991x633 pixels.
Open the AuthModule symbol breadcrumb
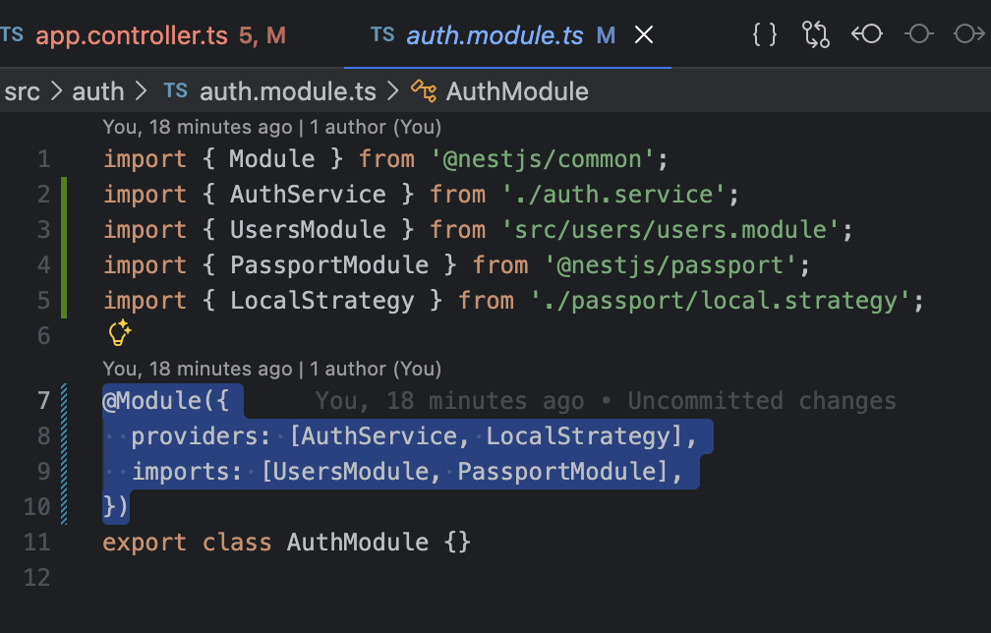pos(516,91)
